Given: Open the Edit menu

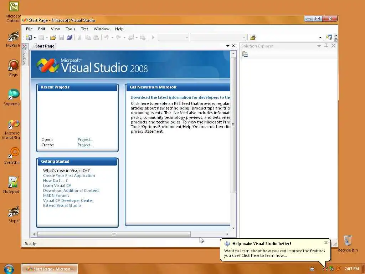Looking at the screenshot, I should 42,29.
